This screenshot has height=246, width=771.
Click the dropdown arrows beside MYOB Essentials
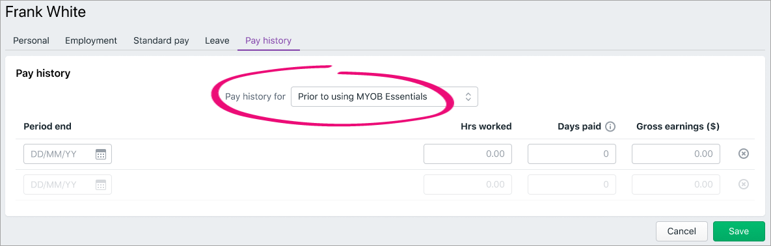pos(468,96)
